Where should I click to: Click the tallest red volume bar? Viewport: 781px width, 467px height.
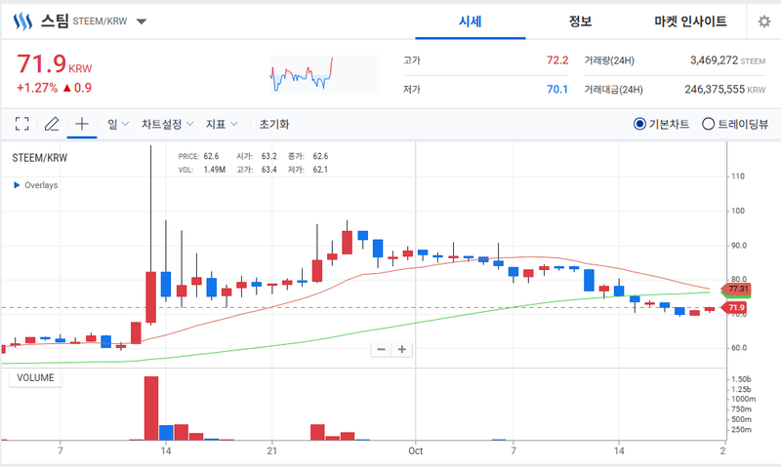pos(151,409)
